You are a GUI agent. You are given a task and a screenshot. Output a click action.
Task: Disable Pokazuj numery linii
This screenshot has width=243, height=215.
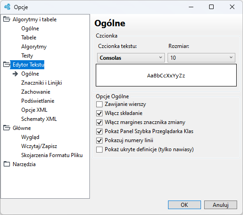point(99,140)
